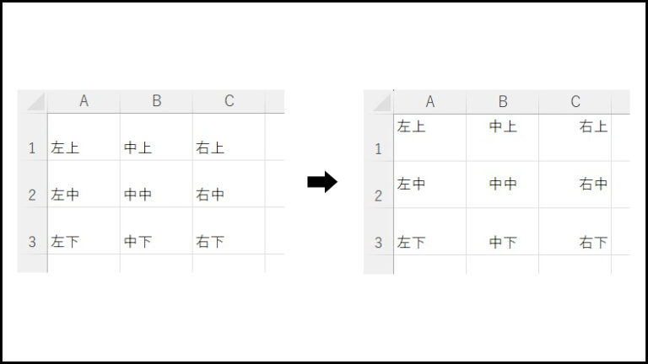The width and height of the screenshot is (648, 364).
Task: Select row 3 header in the after spreadsheet
Action: tap(379, 243)
